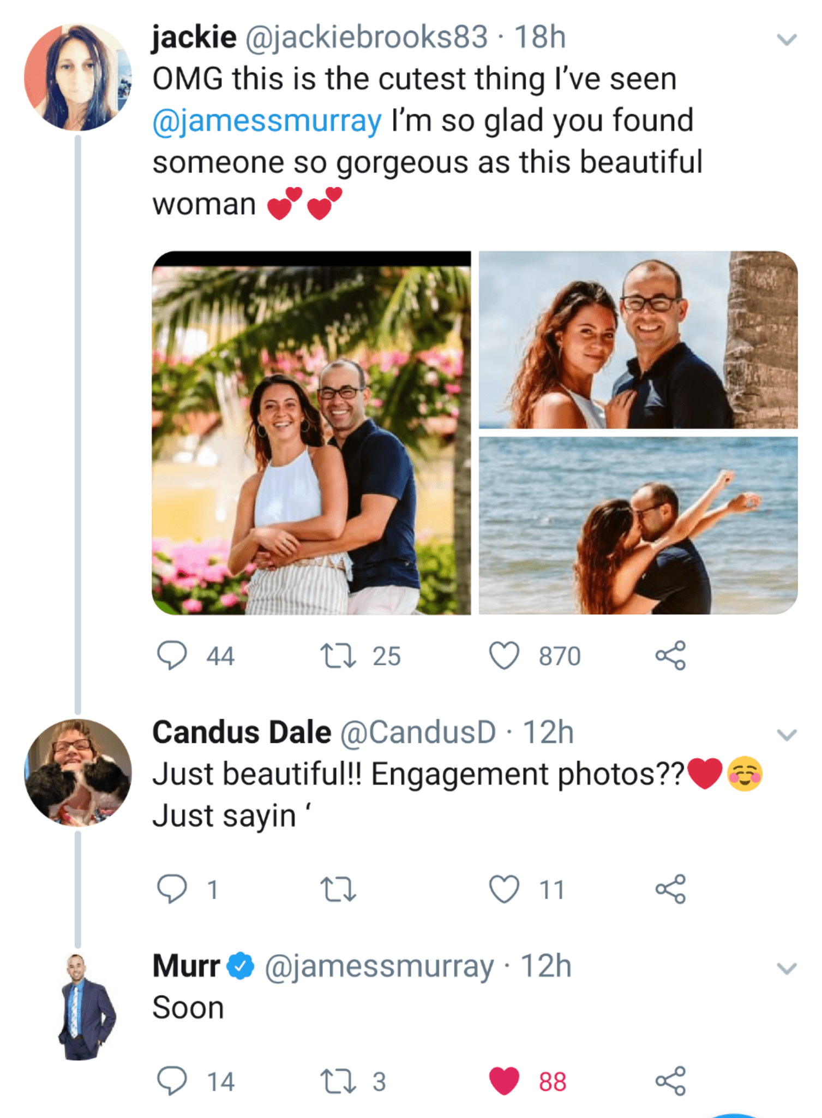Reply to Murr's Soon tweet
The image size is (822, 1118).
(172, 1081)
